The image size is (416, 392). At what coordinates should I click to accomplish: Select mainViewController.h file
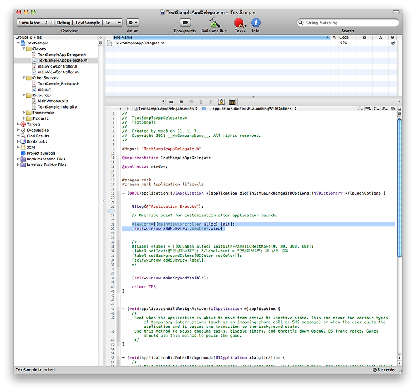57,66
